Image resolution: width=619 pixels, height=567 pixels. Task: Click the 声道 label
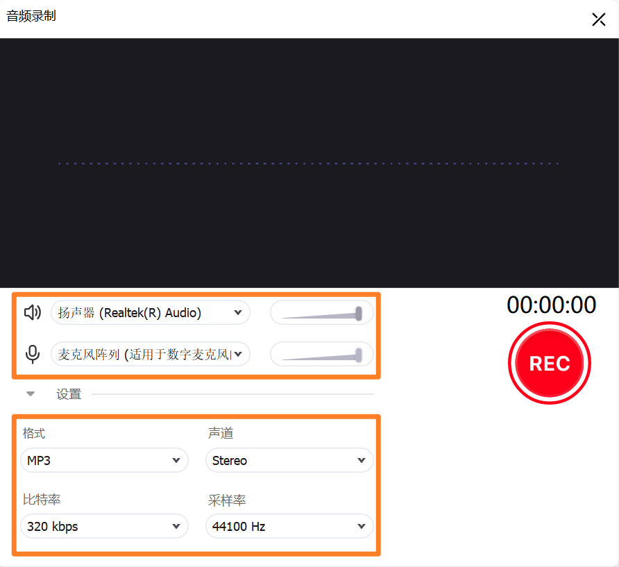pyautogui.click(x=221, y=433)
